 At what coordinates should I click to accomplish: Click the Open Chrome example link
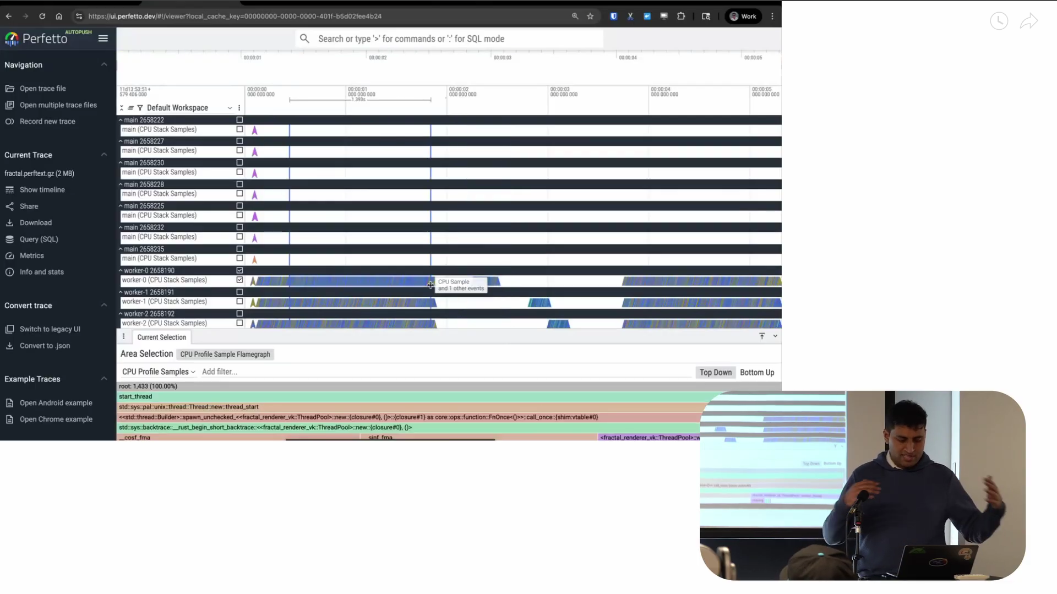[56, 419]
